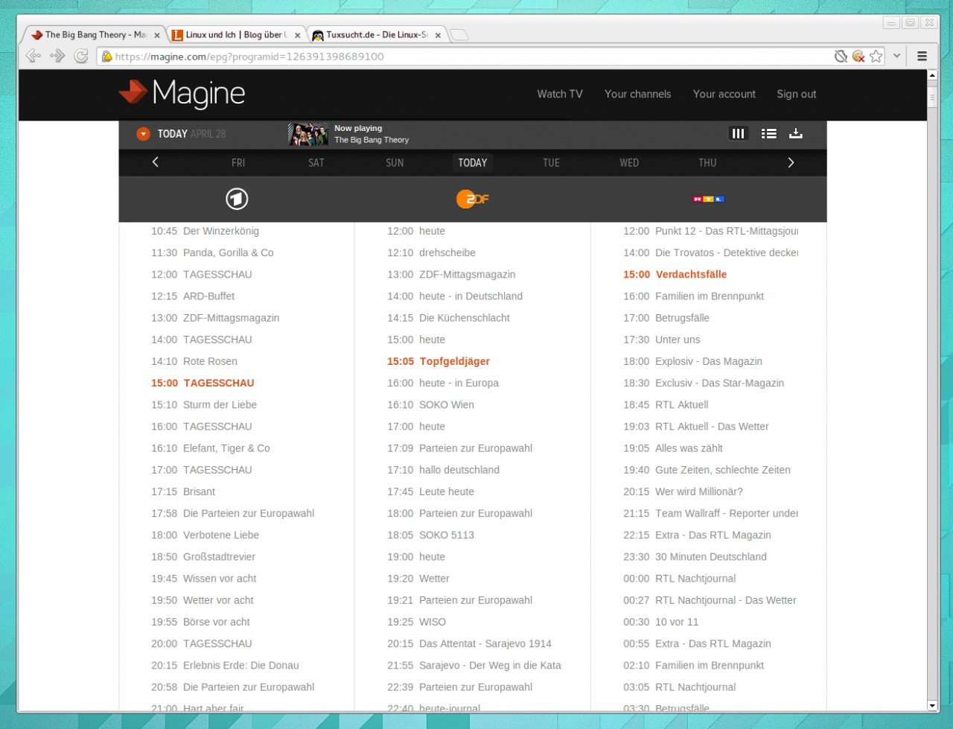Viewport: 953px width, 729px height.
Task: Click the blocked cookie icon in the address bar
Action: click(858, 56)
